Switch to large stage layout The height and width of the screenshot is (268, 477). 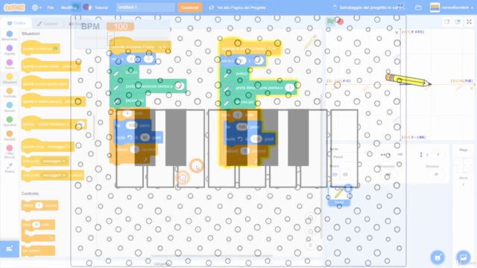(458, 22)
